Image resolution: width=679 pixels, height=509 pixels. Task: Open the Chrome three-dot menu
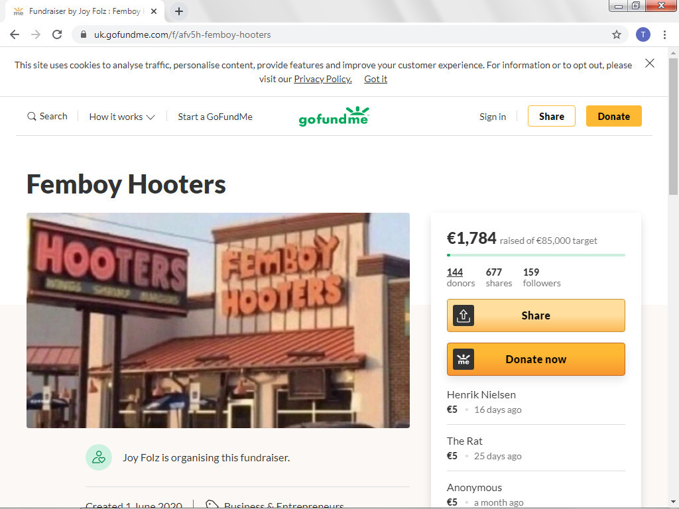[x=664, y=34]
